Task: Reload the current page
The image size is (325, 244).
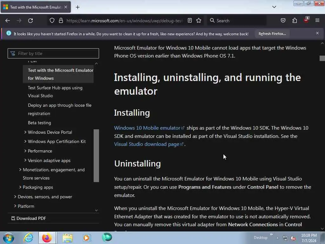Action: (30, 21)
